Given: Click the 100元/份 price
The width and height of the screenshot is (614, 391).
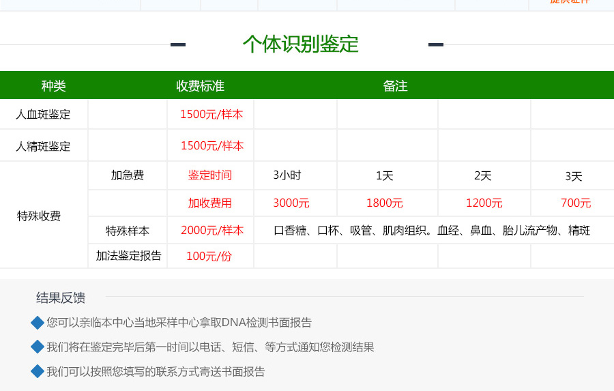Looking at the screenshot, I should pyautogui.click(x=209, y=256).
